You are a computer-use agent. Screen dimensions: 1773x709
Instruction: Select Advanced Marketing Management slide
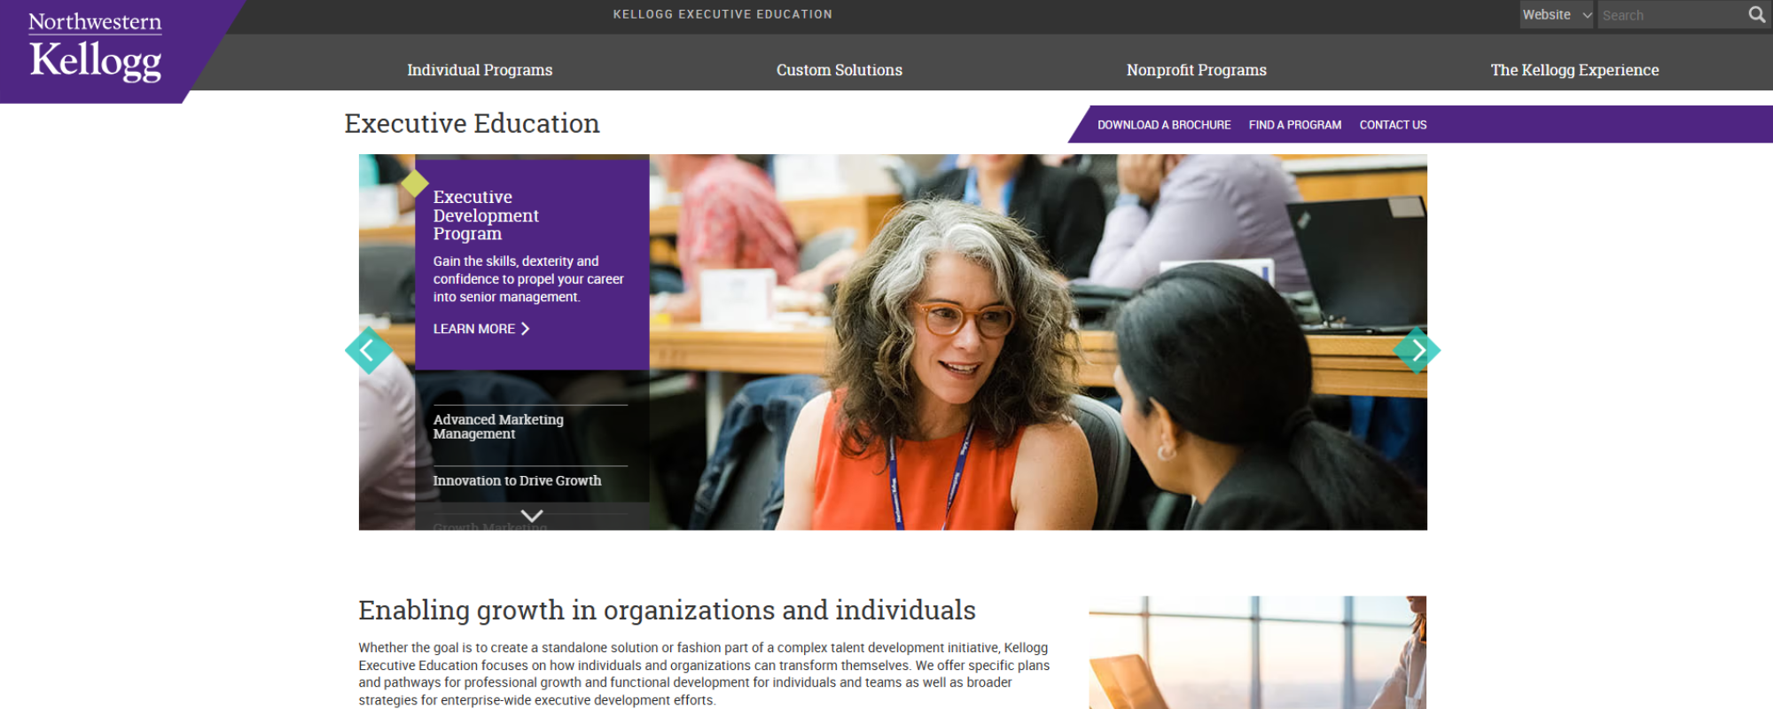(498, 426)
